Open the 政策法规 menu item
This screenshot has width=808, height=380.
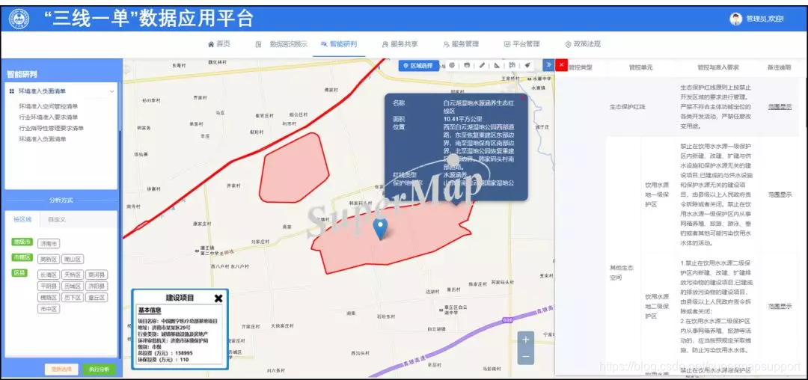point(583,44)
